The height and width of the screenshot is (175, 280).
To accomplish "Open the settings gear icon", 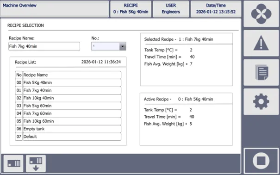I will pos(261,101).
